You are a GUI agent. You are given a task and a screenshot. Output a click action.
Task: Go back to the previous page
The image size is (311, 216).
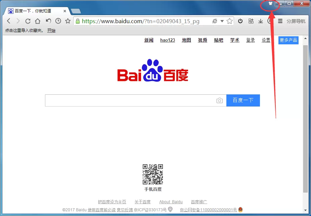pos(8,21)
